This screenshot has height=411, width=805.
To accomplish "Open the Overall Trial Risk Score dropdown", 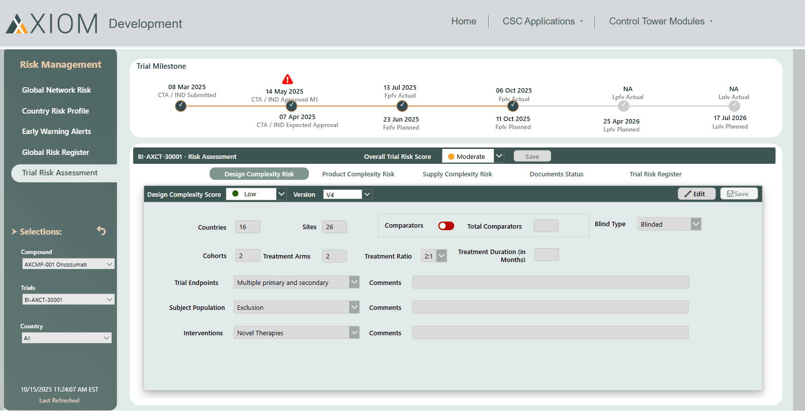I will tap(499, 156).
